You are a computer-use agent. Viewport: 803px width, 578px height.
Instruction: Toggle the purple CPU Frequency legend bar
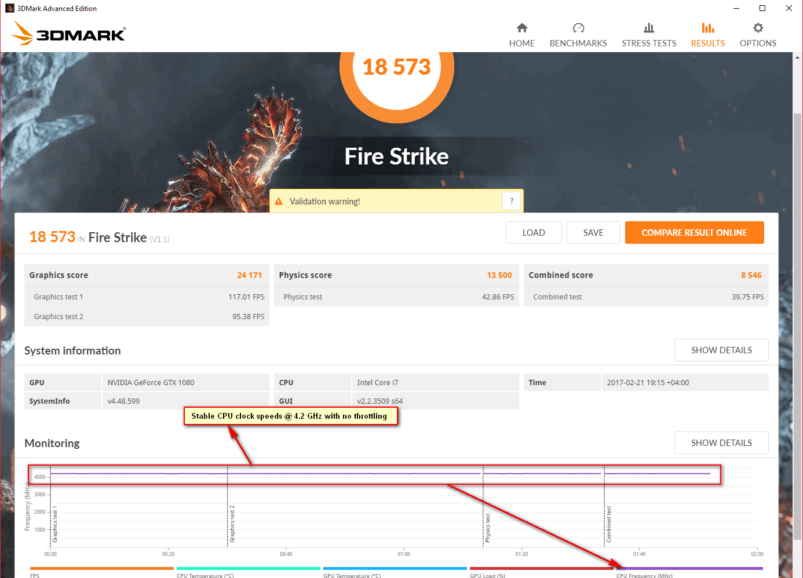click(689, 569)
